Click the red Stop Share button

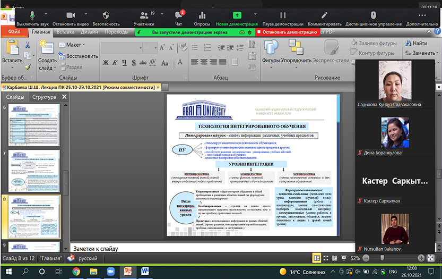click(287, 32)
